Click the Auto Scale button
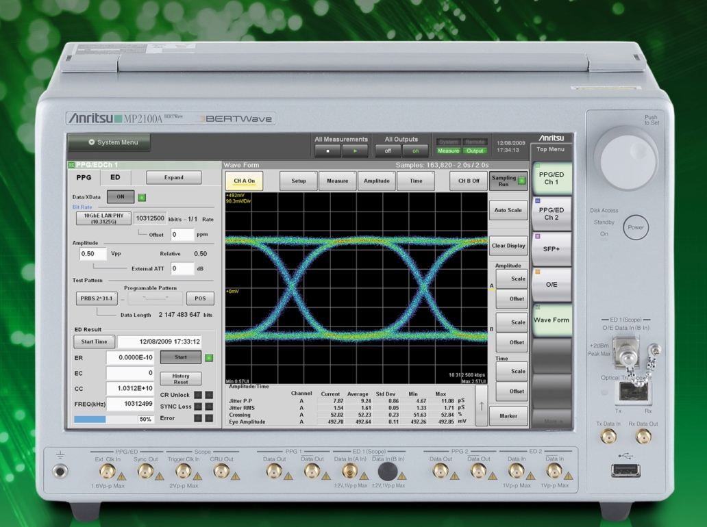This screenshot has width=707, height=527. click(508, 210)
